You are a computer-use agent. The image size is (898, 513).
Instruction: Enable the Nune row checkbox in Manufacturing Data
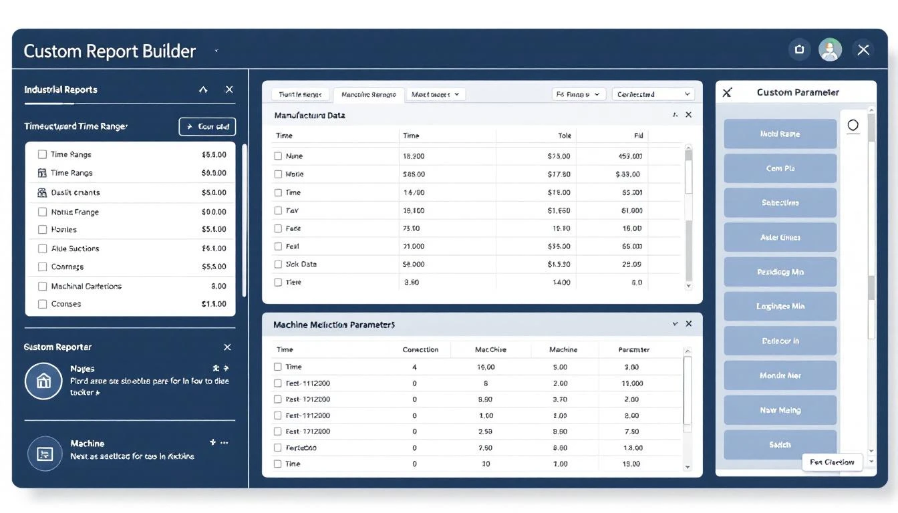point(278,155)
